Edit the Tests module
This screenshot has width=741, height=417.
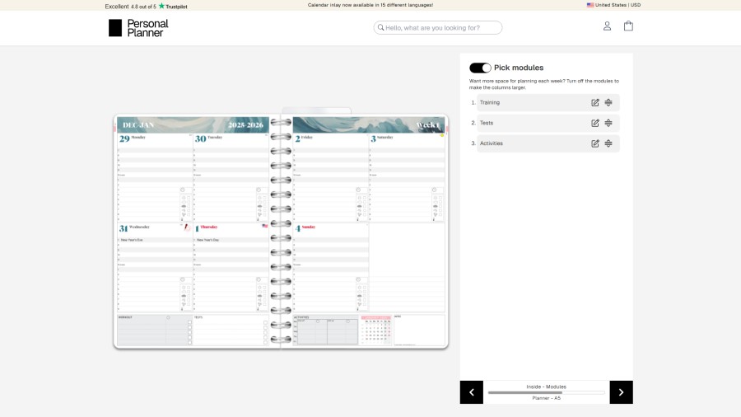click(x=595, y=124)
